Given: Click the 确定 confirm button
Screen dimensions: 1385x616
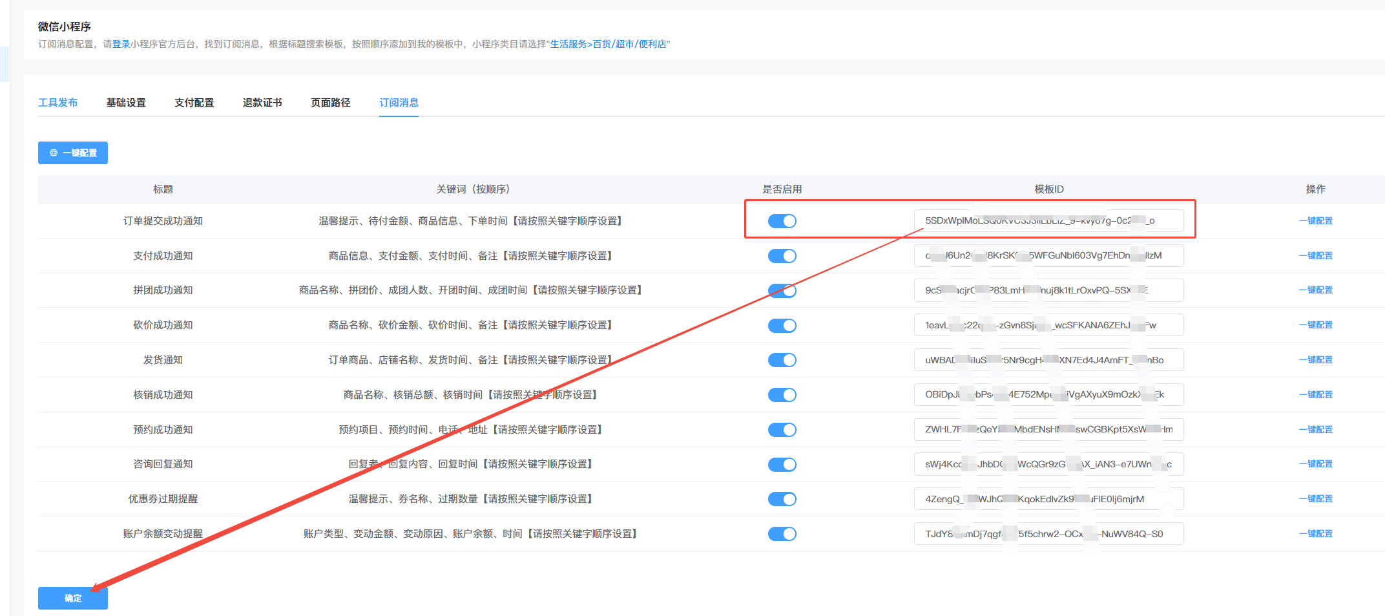Looking at the screenshot, I should [73, 599].
